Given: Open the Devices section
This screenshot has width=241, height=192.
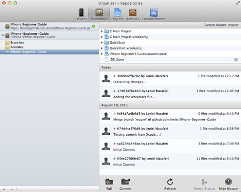Looking at the screenshot, I should click(81, 15).
